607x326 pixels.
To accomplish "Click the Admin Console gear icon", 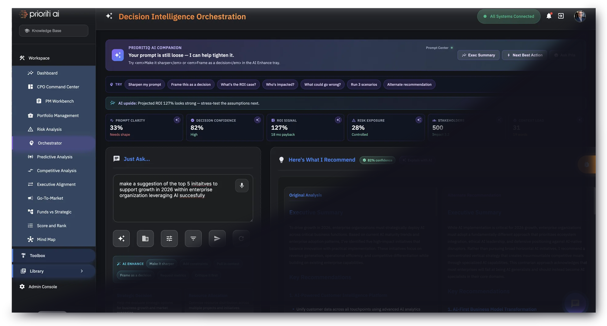I will (x=22, y=287).
